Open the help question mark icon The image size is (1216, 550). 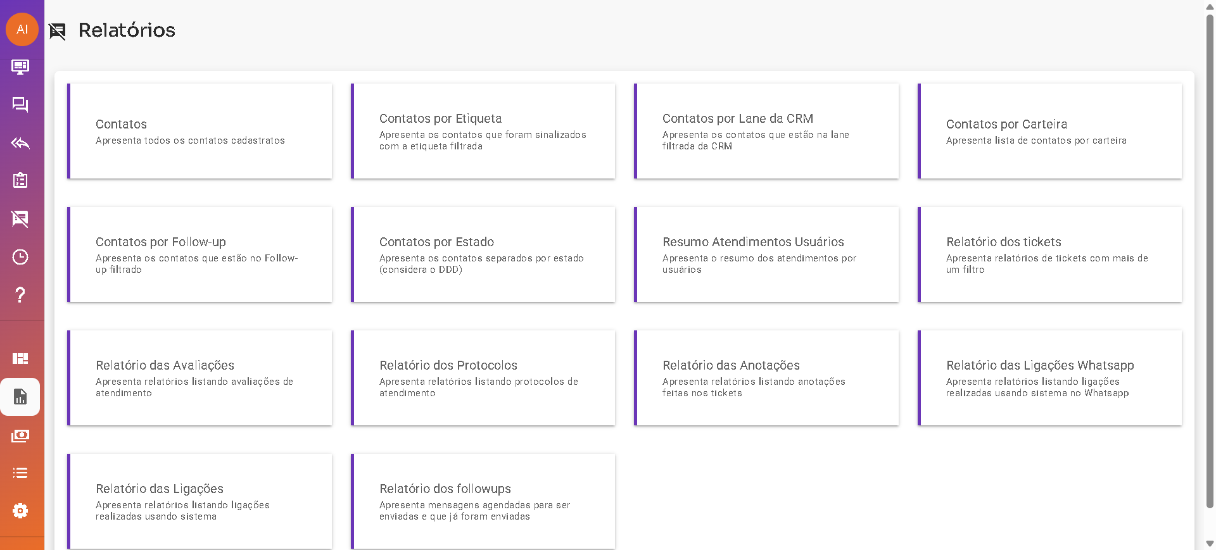coord(20,295)
